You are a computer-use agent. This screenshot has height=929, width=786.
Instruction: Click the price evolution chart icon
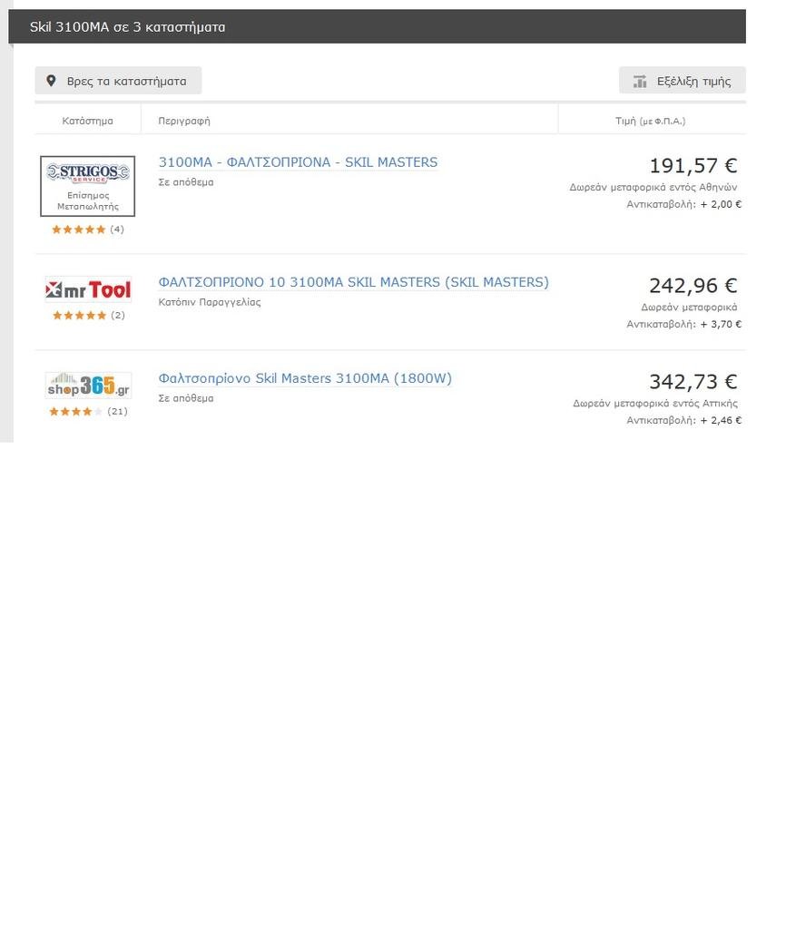pos(640,82)
